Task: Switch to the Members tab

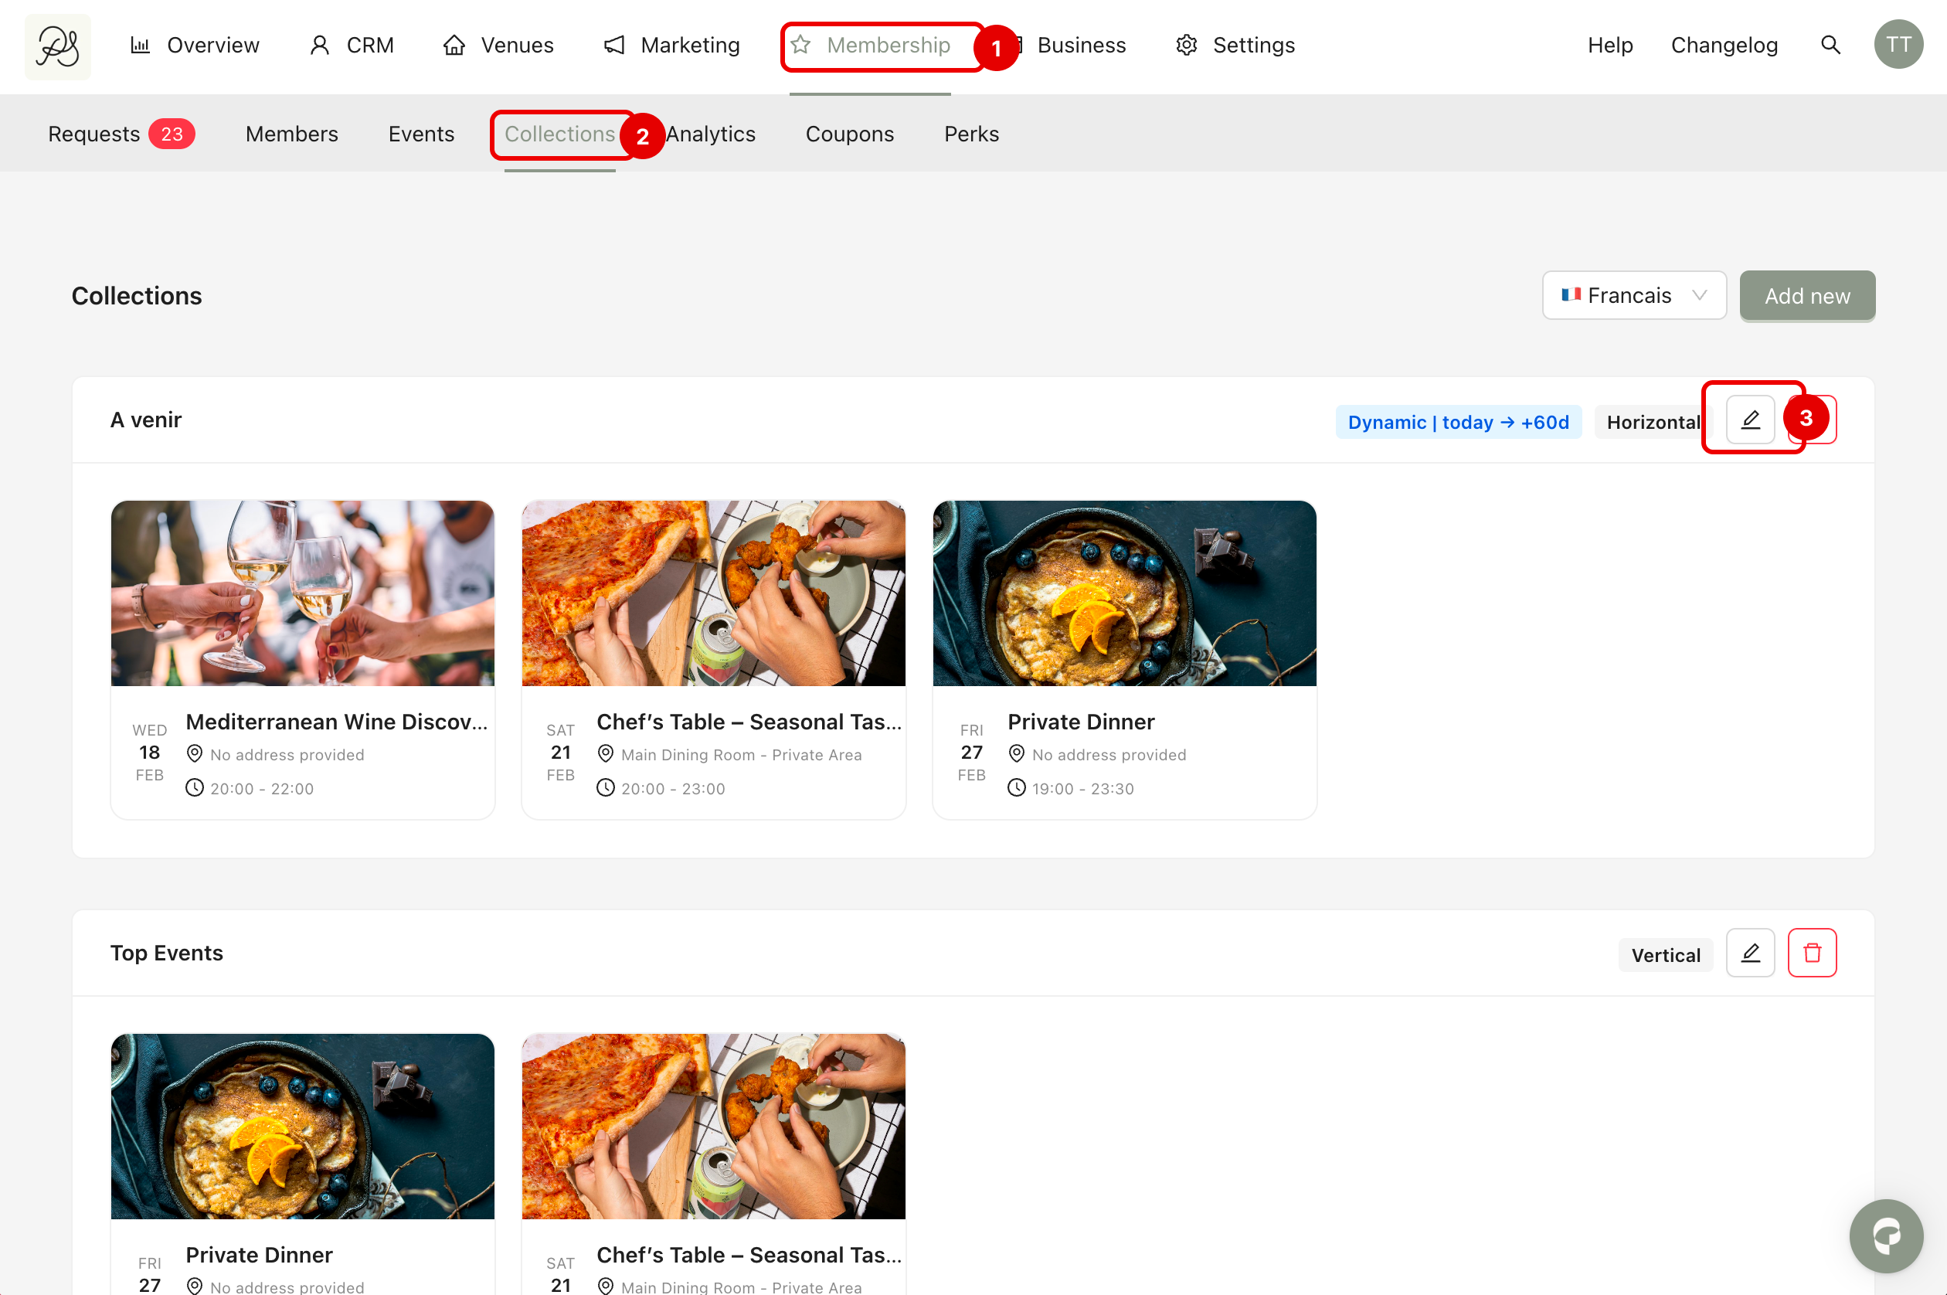Action: tap(291, 134)
